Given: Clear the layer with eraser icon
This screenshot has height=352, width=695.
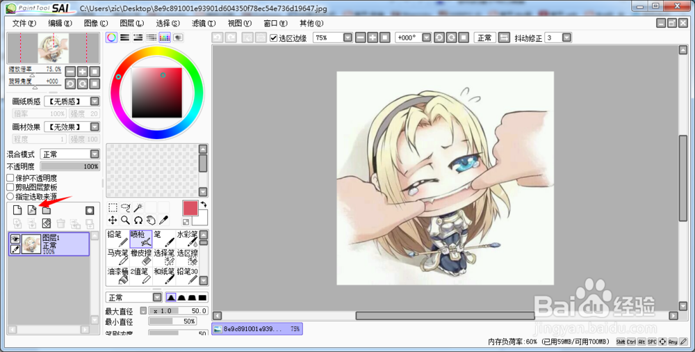Looking at the screenshot, I should [x=47, y=223].
